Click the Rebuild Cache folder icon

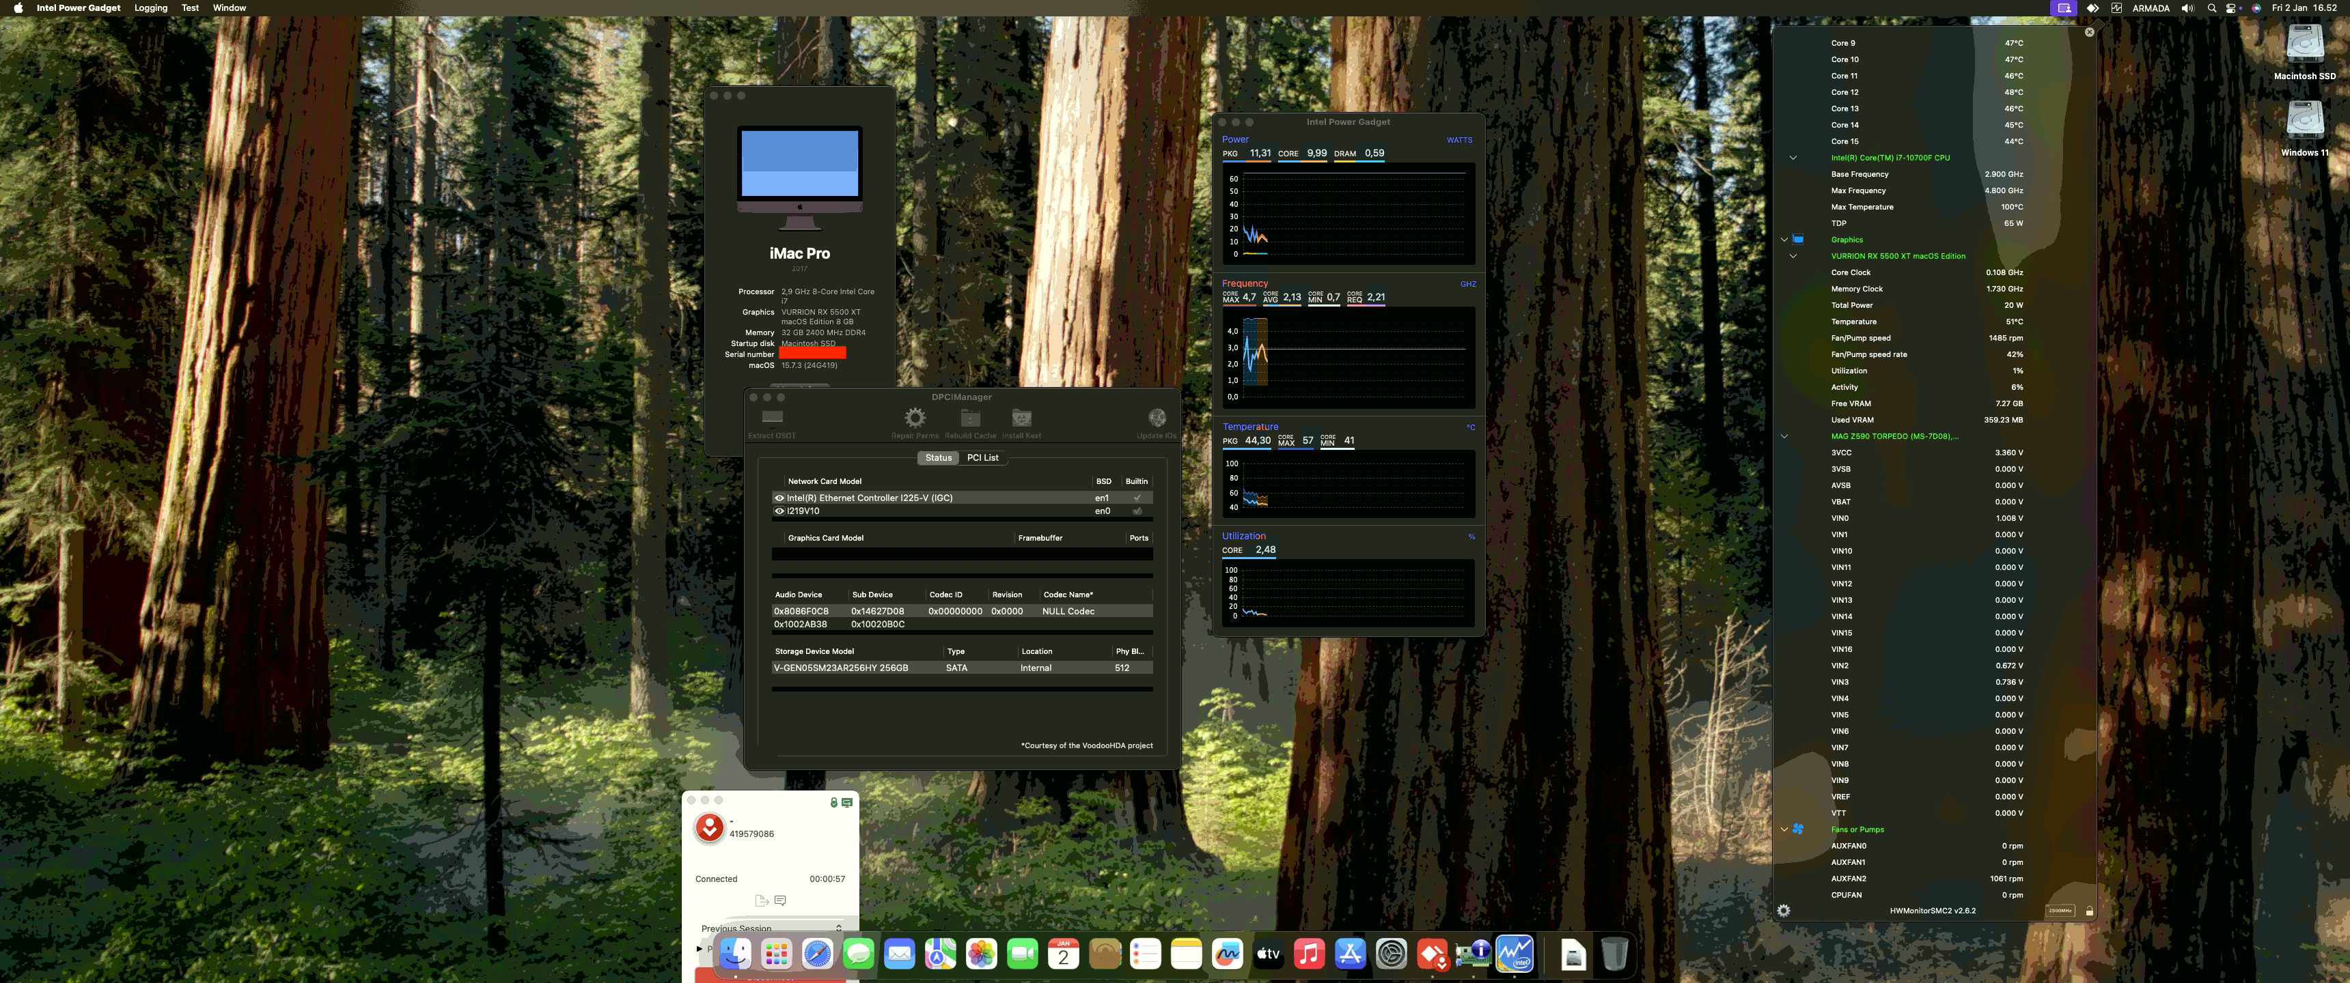coord(971,418)
